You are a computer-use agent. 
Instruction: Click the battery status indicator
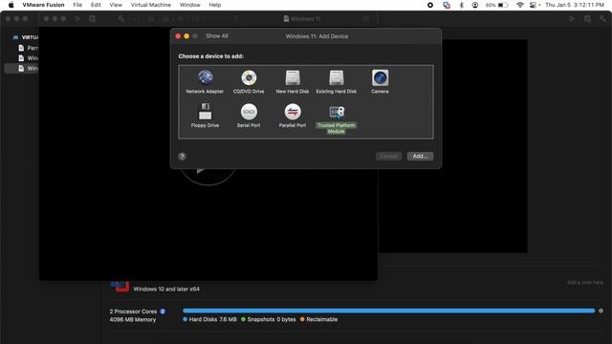497,5
